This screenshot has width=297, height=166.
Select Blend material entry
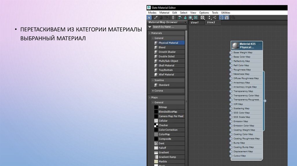tap(169, 47)
